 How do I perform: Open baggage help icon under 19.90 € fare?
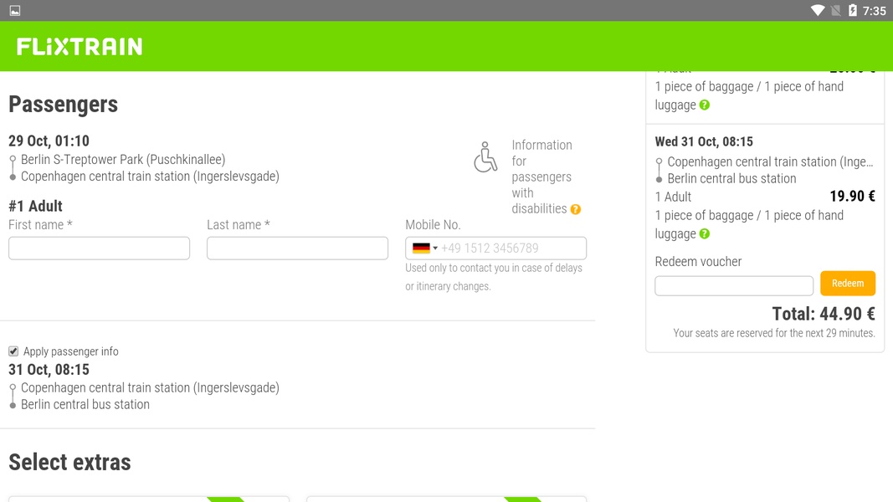pos(705,234)
